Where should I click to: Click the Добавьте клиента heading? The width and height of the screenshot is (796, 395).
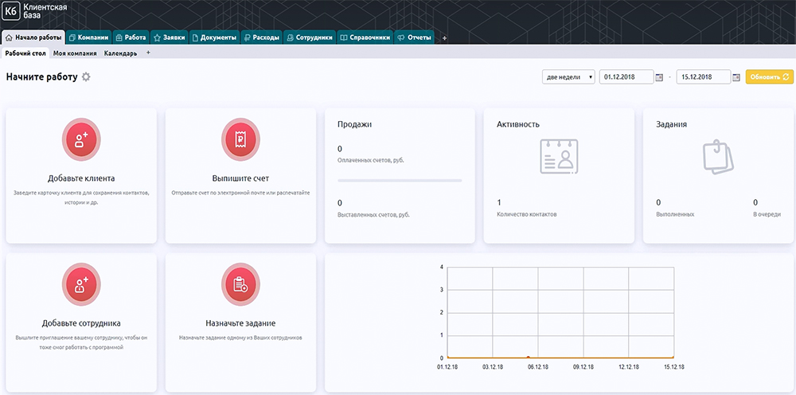point(81,178)
